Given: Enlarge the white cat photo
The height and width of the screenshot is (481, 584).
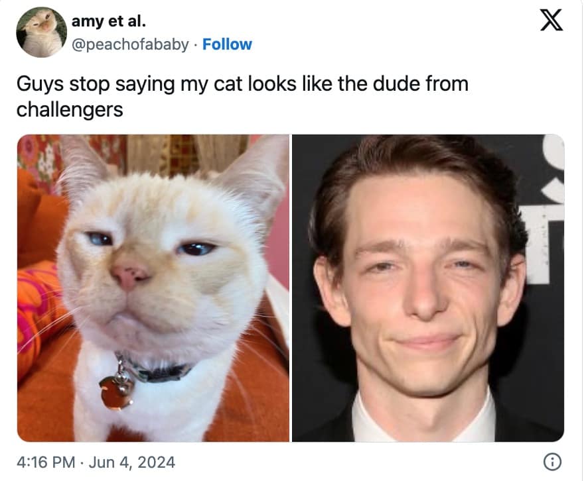Looking at the screenshot, I should pyautogui.click(x=153, y=288).
